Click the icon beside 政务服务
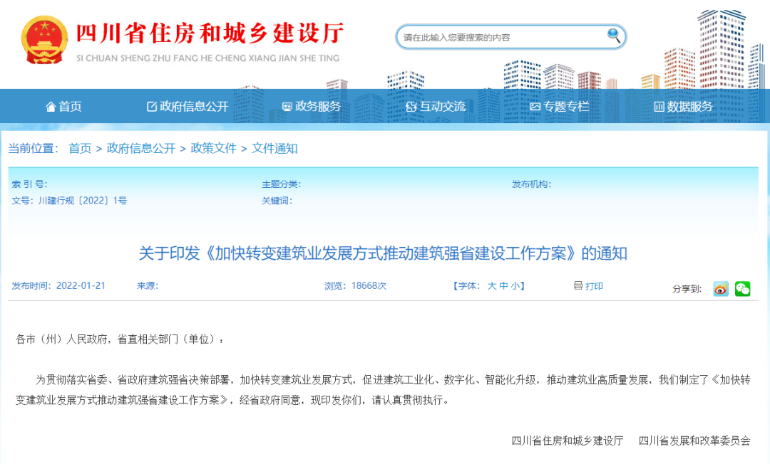The height and width of the screenshot is (464, 770). (x=287, y=106)
